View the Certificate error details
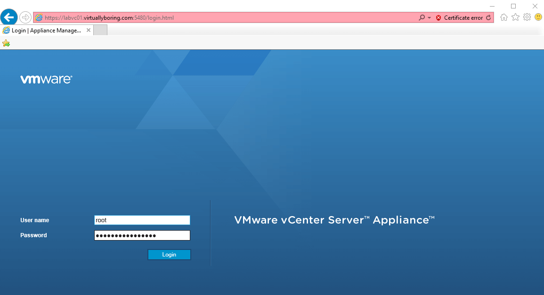 coord(463,18)
